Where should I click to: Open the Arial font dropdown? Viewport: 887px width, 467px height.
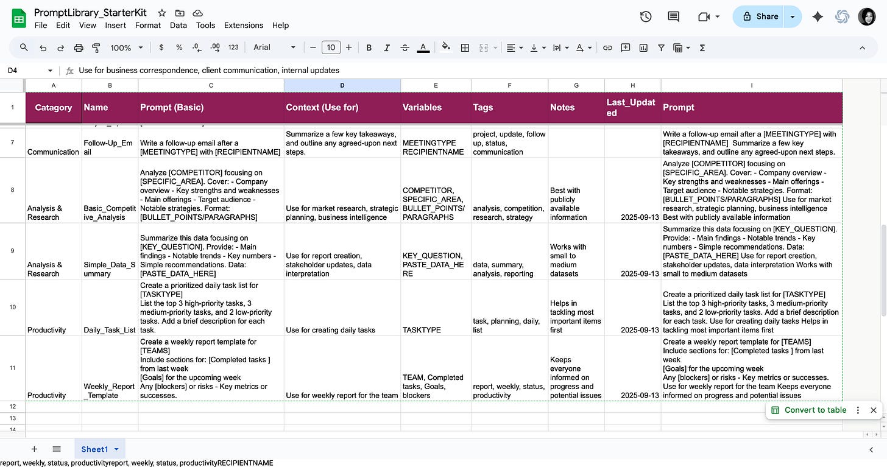click(x=274, y=47)
